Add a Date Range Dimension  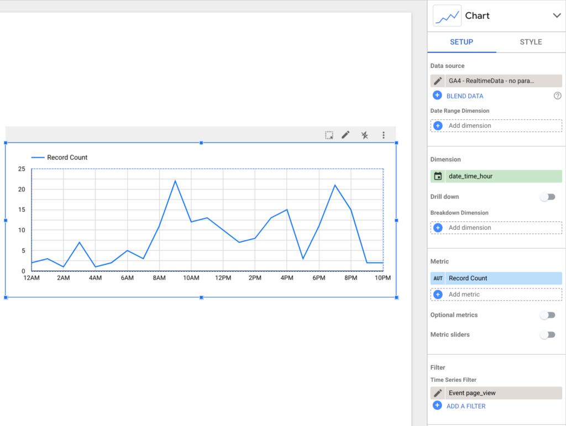[x=496, y=125]
